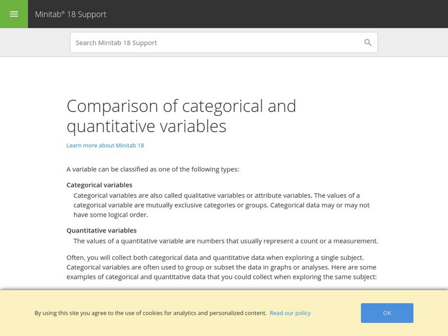
Task: Click the definition mentioning a count or measurement
Action: click(x=226, y=241)
